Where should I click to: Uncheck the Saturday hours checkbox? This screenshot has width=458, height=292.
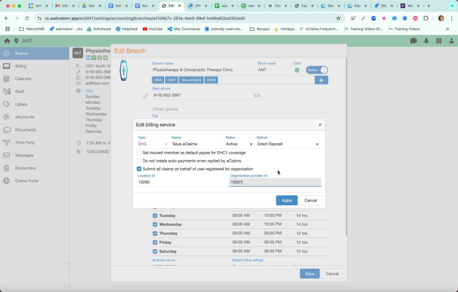point(155,251)
